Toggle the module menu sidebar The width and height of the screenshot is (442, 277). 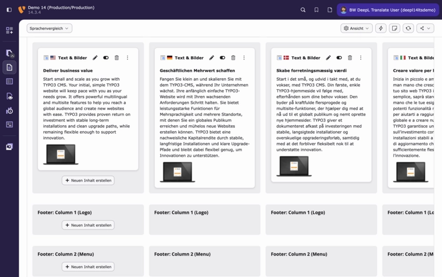(x=9, y=10)
